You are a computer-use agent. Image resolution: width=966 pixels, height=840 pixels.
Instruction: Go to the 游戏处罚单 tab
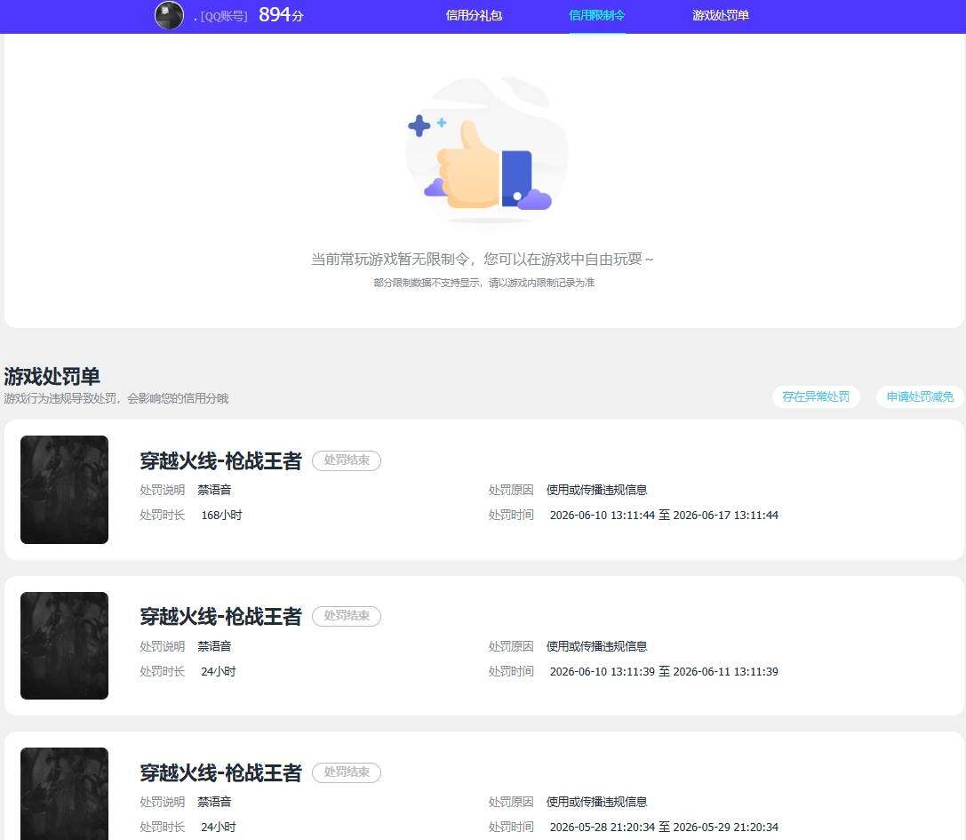[x=720, y=15]
